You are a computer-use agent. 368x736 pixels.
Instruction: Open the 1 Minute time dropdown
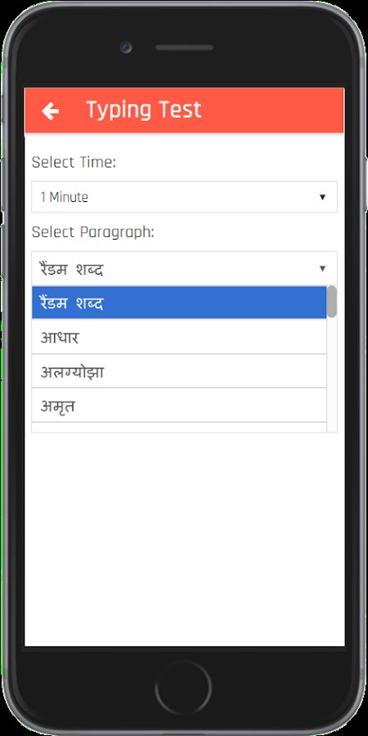184,197
